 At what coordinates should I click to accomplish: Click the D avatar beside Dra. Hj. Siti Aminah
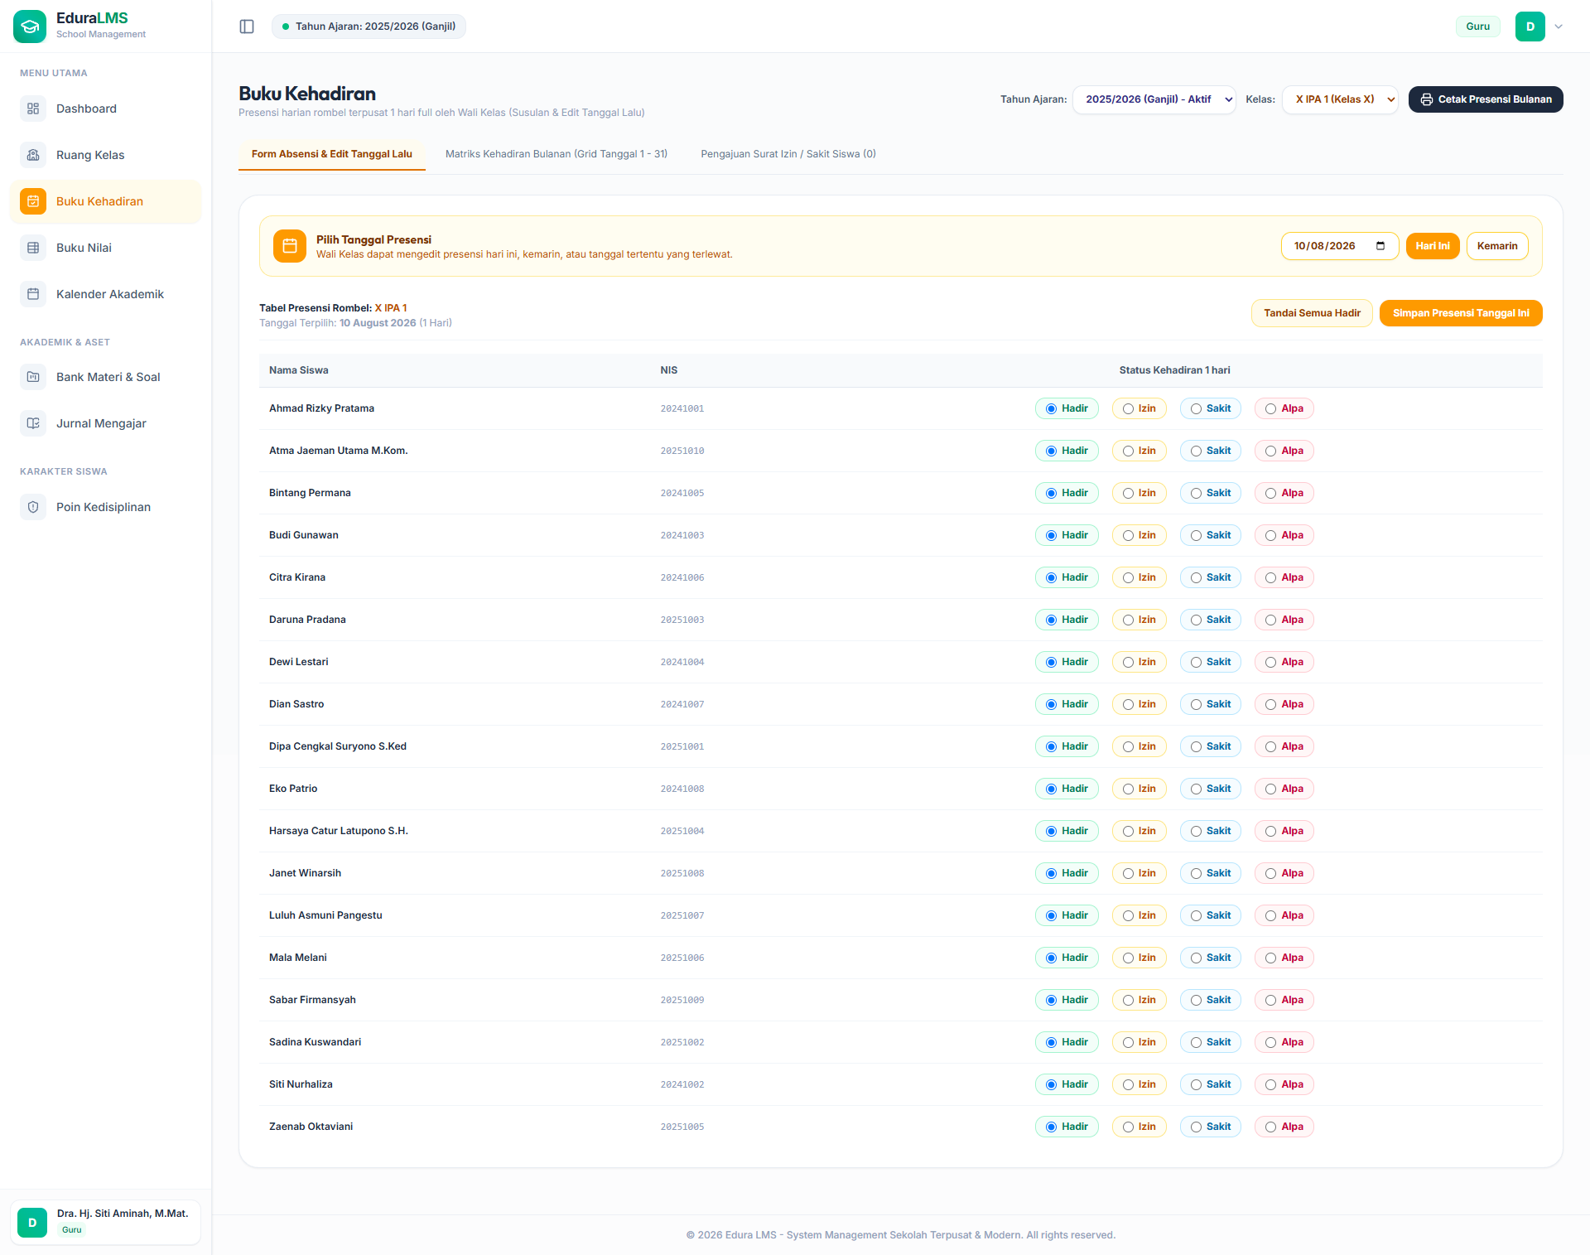point(32,1223)
